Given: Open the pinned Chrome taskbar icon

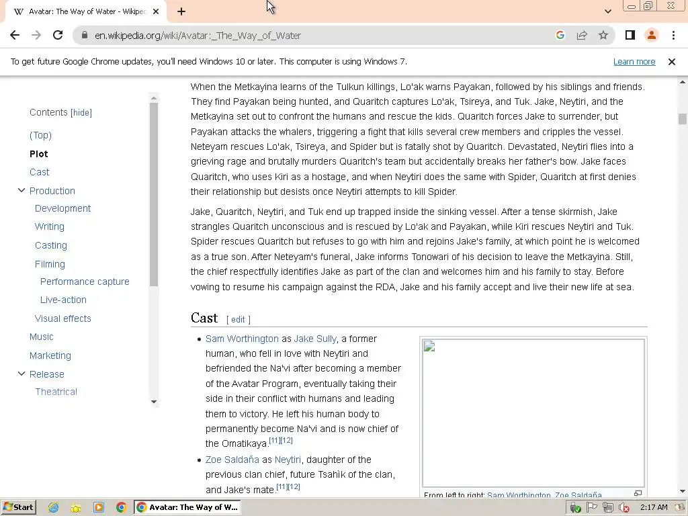Looking at the screenshot, I should click(x=121, y=508).
